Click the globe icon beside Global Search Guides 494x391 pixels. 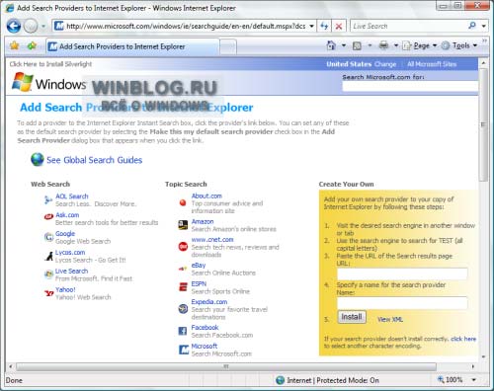pyautogui.click(x=38, y=160)
